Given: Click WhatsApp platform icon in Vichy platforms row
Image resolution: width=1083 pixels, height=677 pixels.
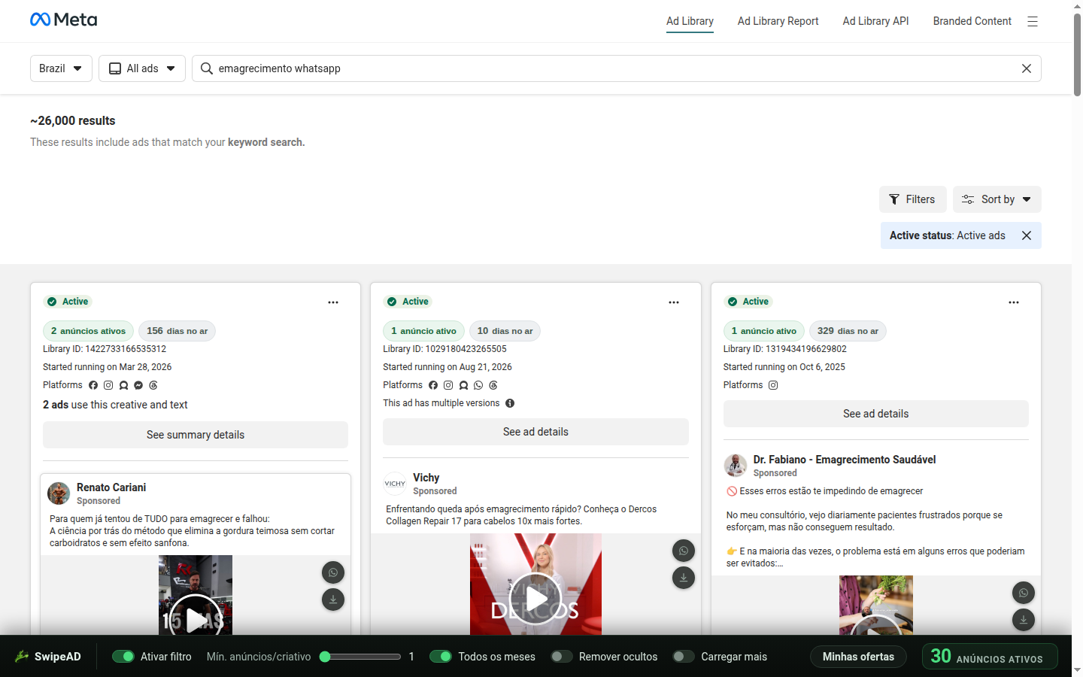Looking at the screenshot, I should pyautogui.click(x=478, y=385).
